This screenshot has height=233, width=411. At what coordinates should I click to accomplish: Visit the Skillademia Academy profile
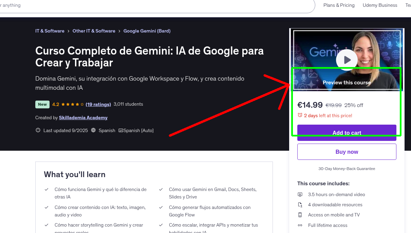click(83, 118)
